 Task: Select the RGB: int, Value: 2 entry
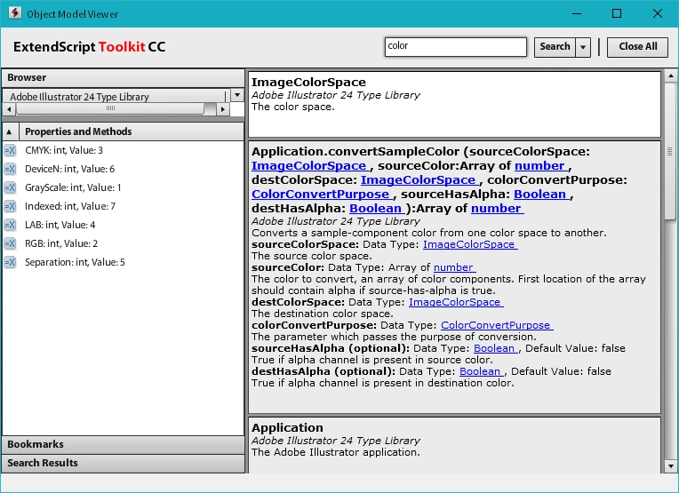tap(123, 243)
